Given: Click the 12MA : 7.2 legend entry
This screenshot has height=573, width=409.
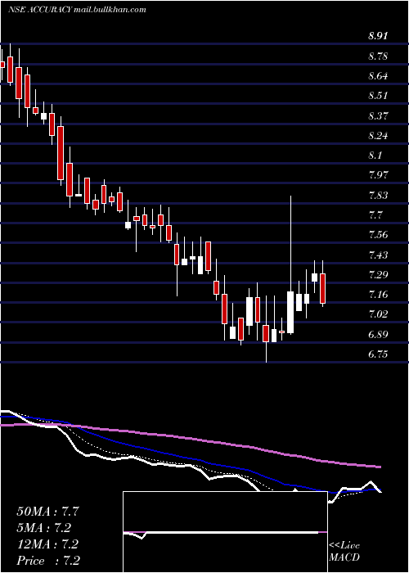Looking at the screenshot, I should (x=47, y=544).
